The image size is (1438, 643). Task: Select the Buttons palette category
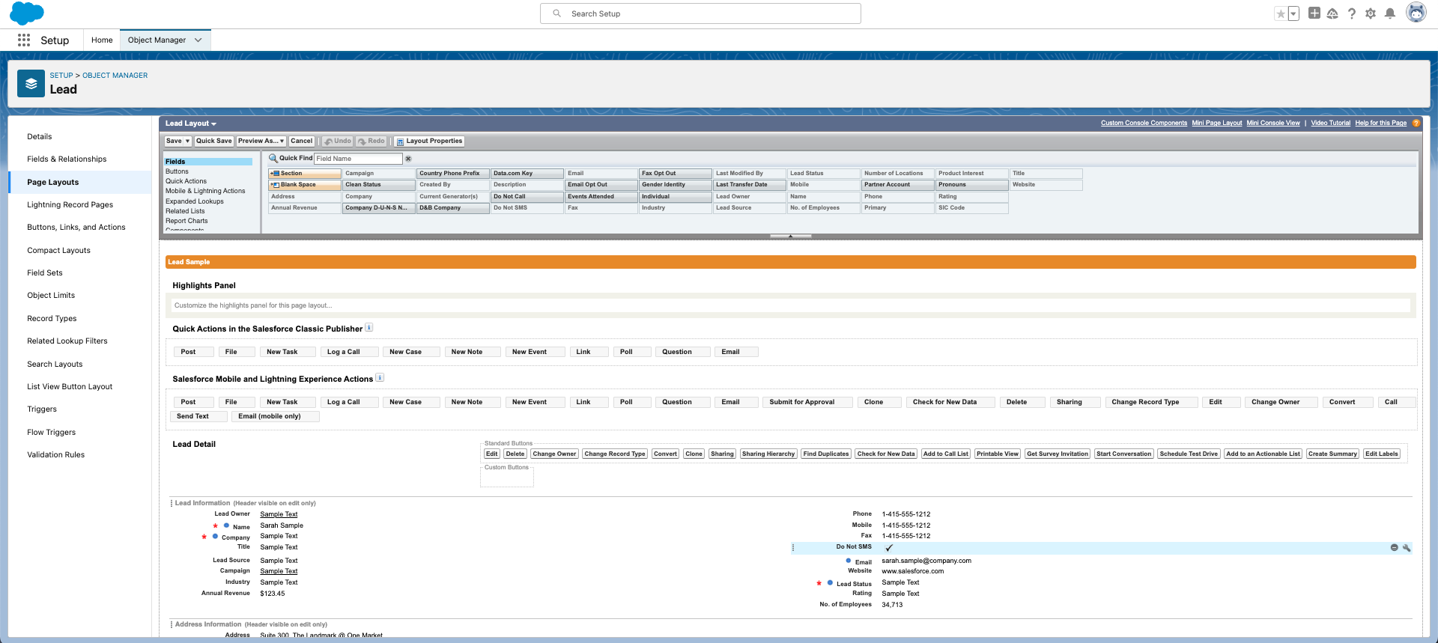tap(178, 172)
